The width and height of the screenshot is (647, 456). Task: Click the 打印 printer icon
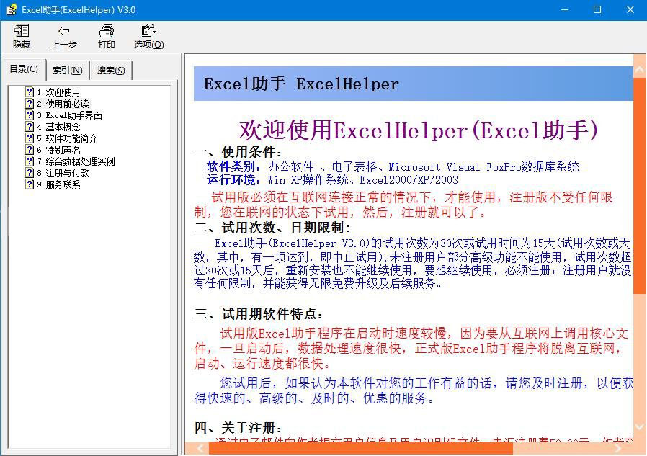pyautogui.click(x=106, y=31)
